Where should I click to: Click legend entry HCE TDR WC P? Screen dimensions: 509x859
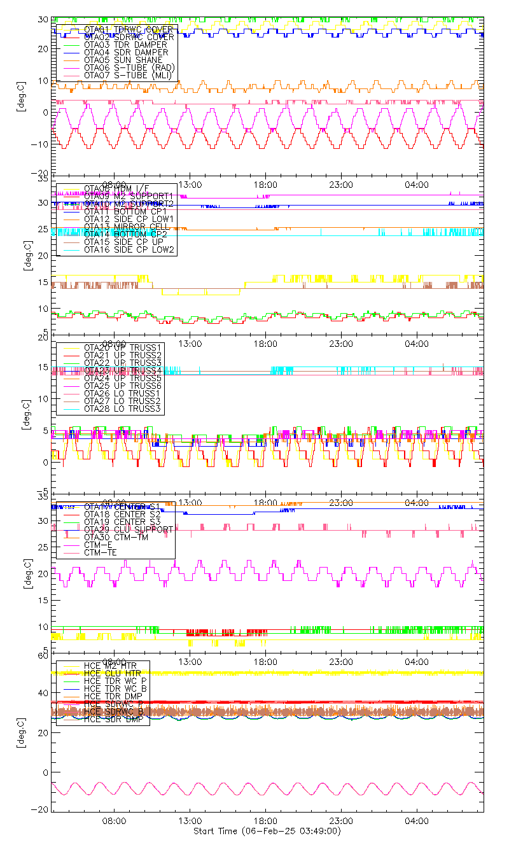[116, 680]
